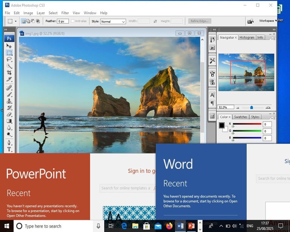The image size is (290, 232).
Task: Expand the icon dock with its double arrow
Action: click(x=214, y=29)
